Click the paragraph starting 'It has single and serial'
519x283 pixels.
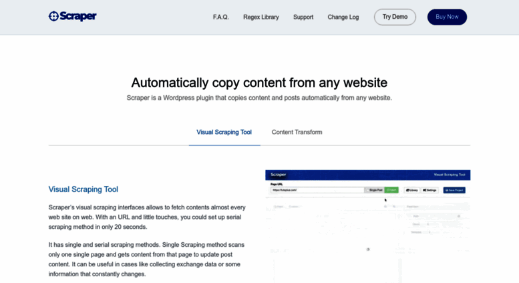tap(146, 260)
